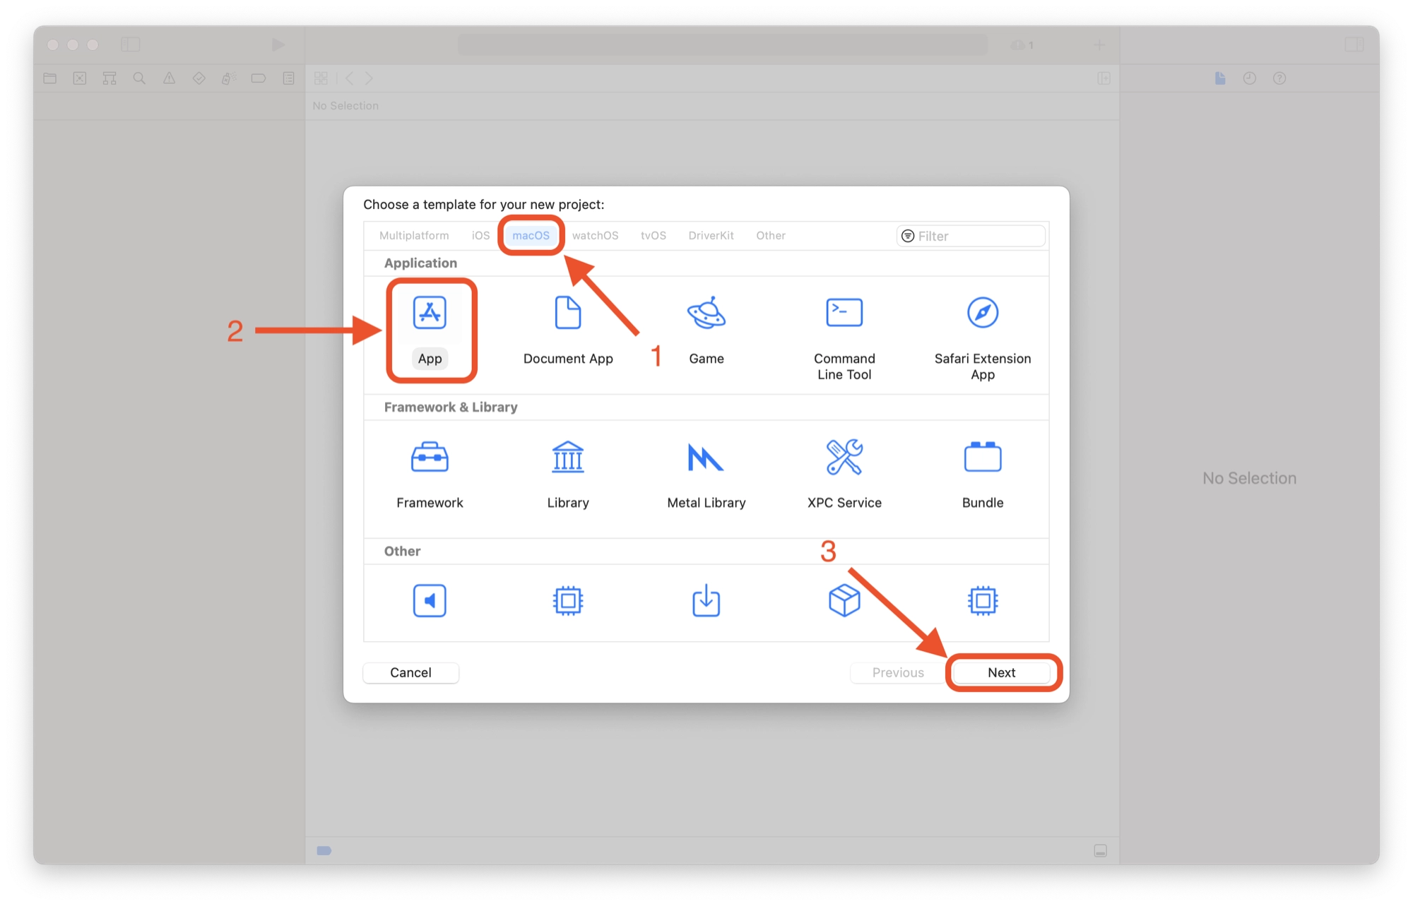
Task: Select the macOS platform tab
Action: [531, 236]
